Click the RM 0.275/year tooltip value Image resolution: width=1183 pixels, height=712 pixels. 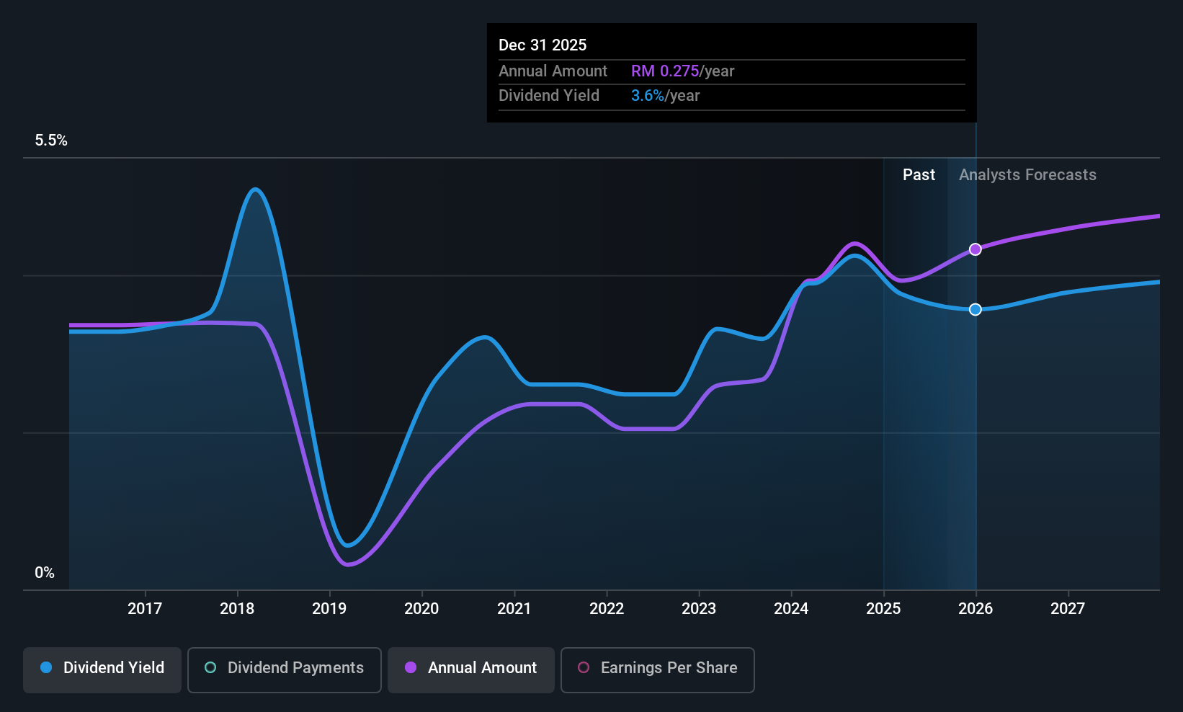coord(683,71)
